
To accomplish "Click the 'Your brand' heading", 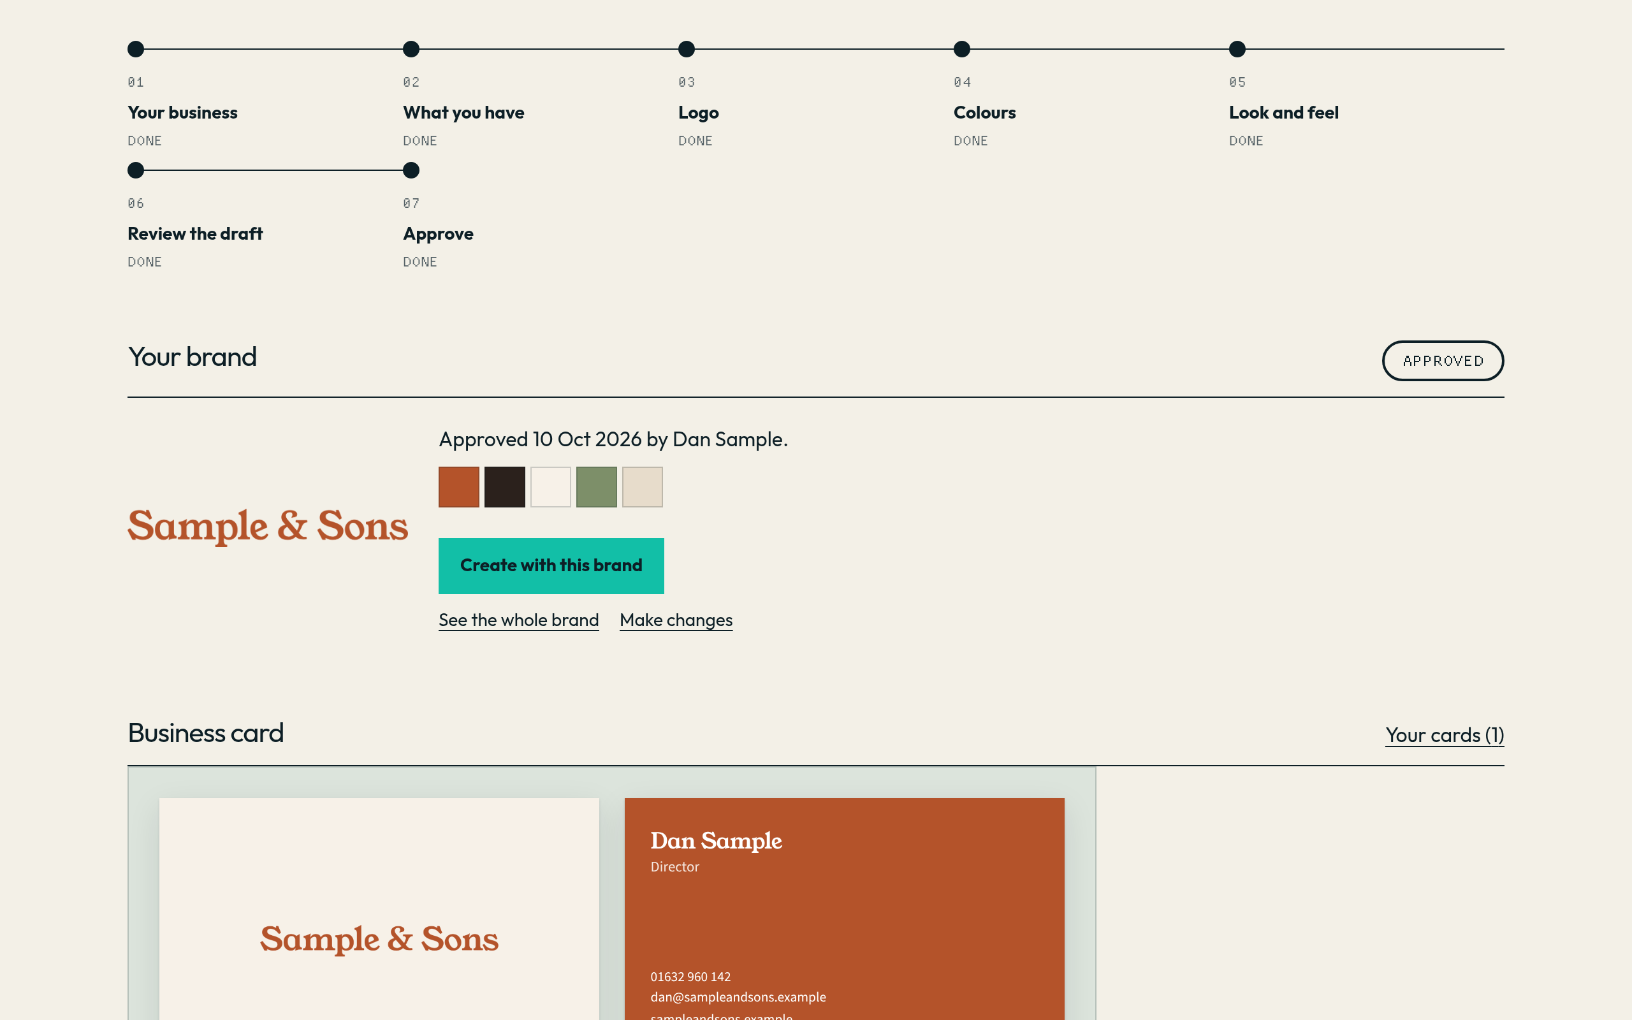I will pos(192,357).
